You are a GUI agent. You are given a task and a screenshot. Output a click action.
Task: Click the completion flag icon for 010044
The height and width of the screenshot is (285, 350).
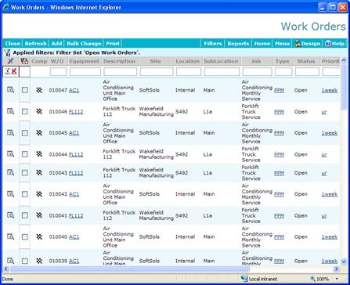[x=39, y=154]
